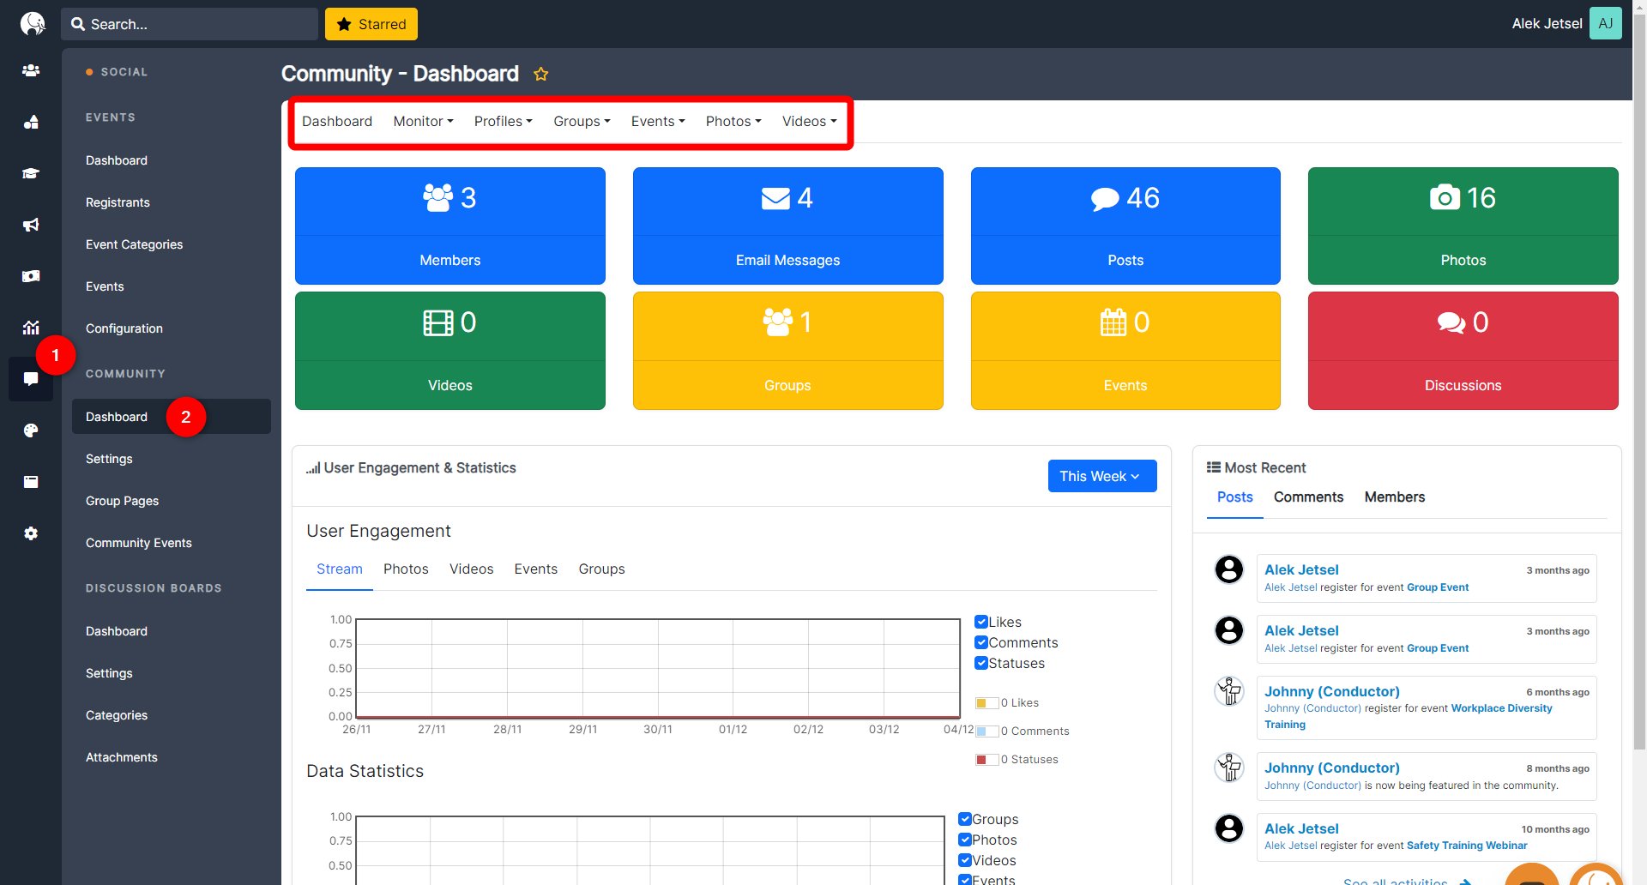Open Attachments under Discussion Boards

121,757
